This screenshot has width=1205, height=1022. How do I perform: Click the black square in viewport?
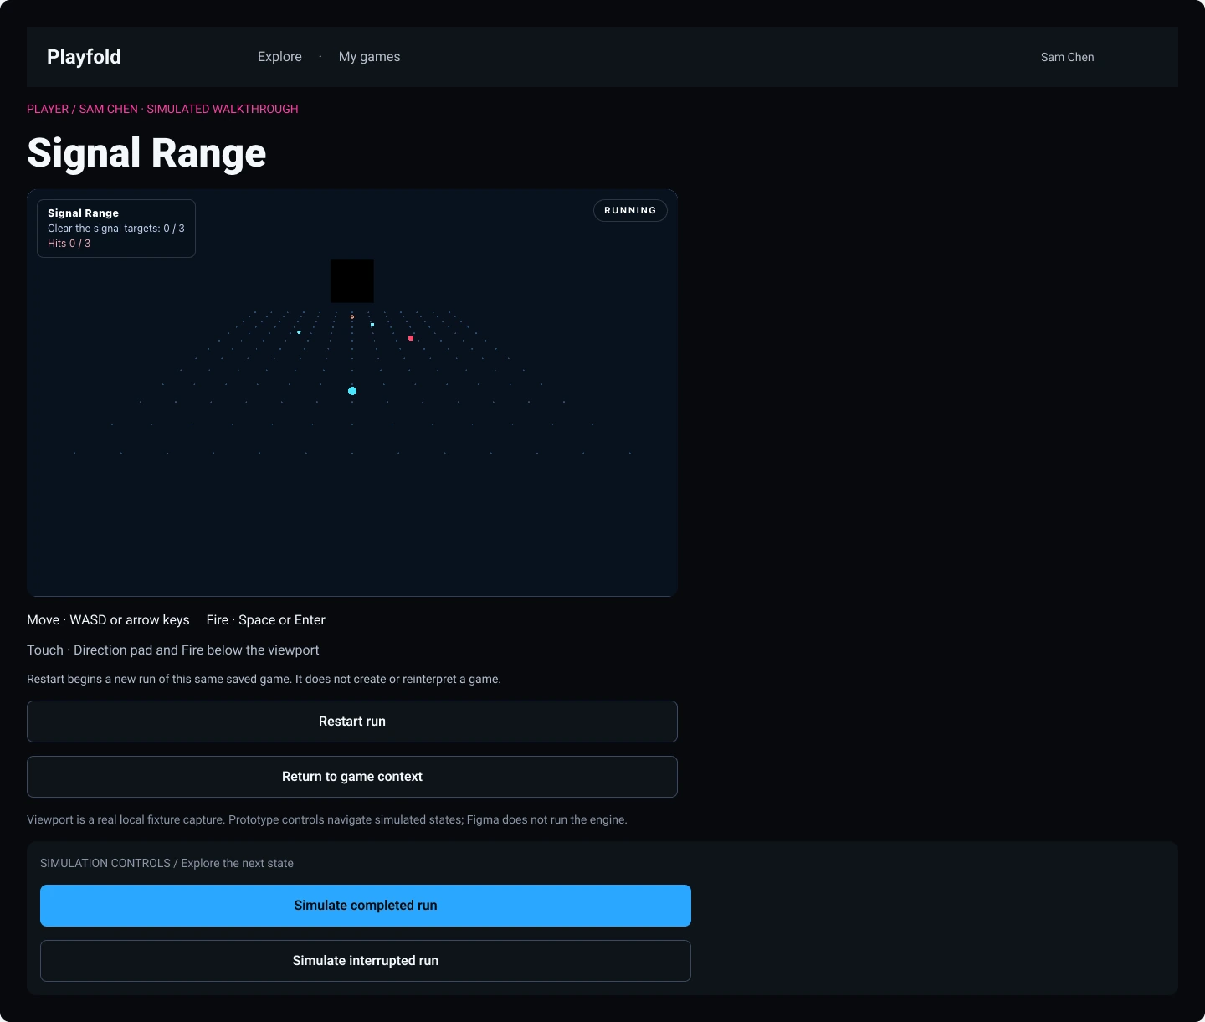pyautogui.click(x=352, y=281)
